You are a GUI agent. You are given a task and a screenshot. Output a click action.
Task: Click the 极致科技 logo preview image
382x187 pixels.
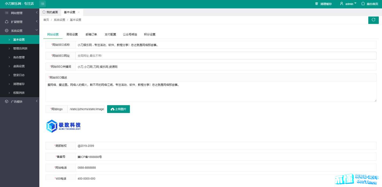[x=63, y=126]
